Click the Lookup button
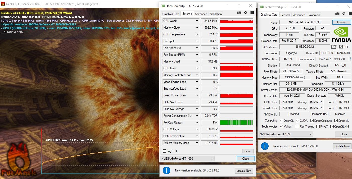This screenshot has width=352, height=179. point(341,22)
